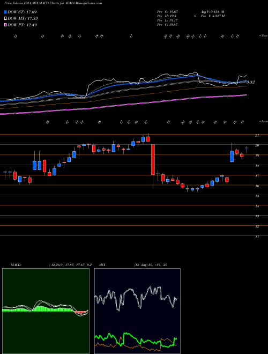Select the 'DOW PT: 12.49' legend text
Viewport: 268px width, 354px height.
pyautogui.click(x=22, y=25)
